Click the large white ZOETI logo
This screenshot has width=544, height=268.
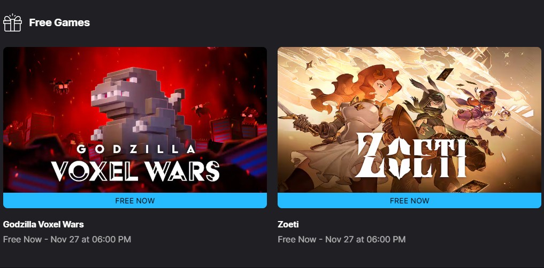(x=410, y=156)
